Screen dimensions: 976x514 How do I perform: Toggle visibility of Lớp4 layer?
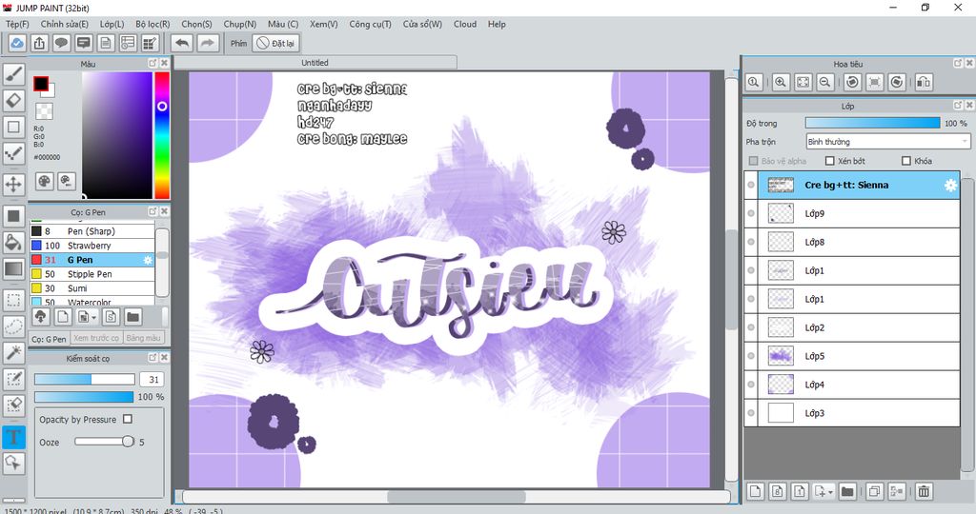751,385
